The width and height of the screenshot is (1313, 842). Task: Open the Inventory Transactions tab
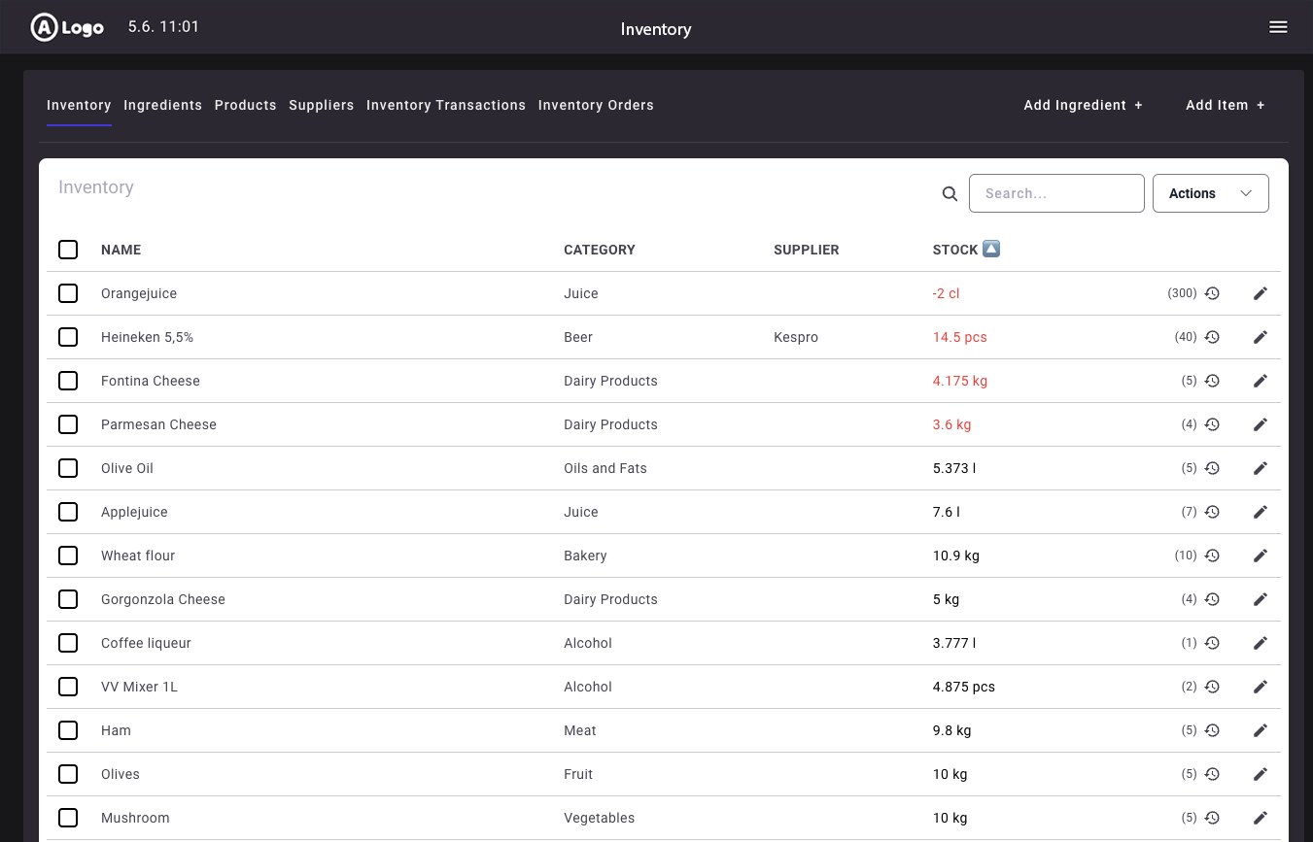(445, 105)
